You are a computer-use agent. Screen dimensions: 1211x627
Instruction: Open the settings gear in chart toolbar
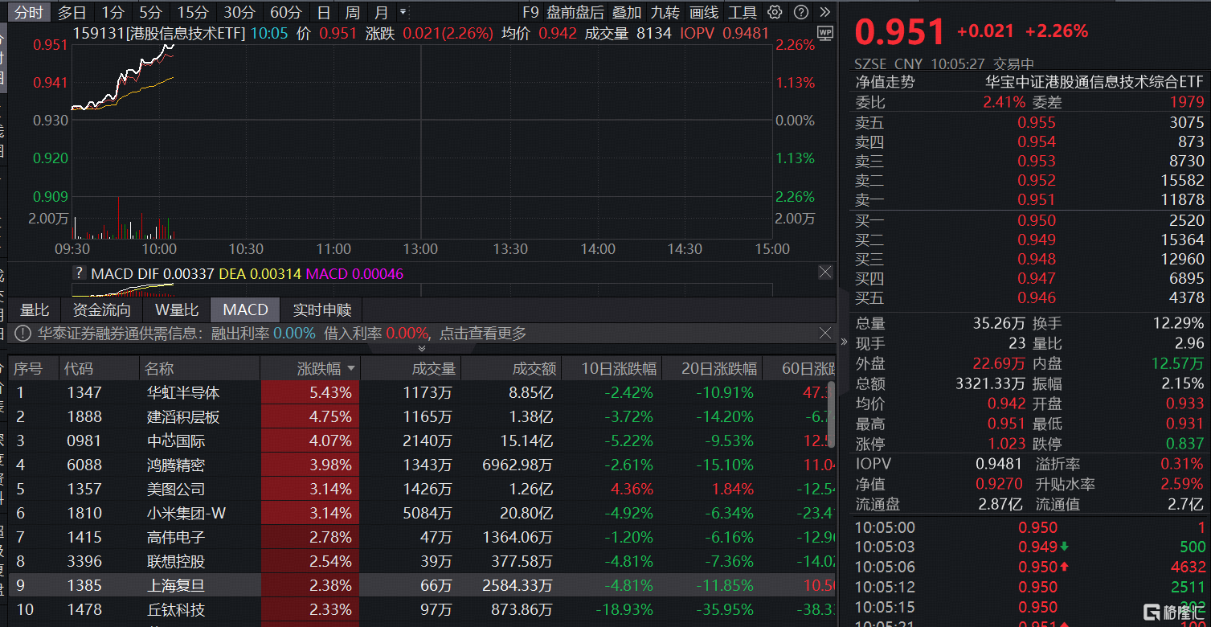pyautogui.click(x=775, y=12)
